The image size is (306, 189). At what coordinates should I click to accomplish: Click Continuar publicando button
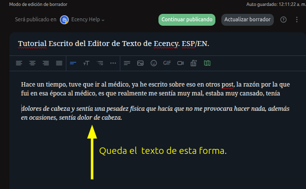pyautogui.click(x=187, y=20)
